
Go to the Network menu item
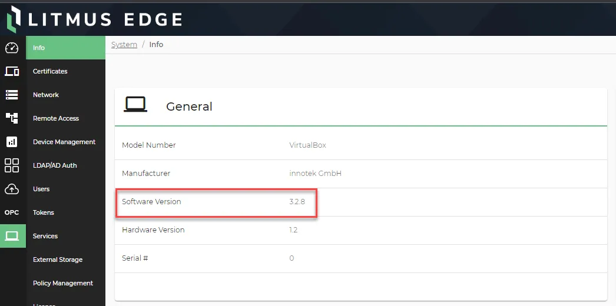pyautogui.click(x=46, y=95)
